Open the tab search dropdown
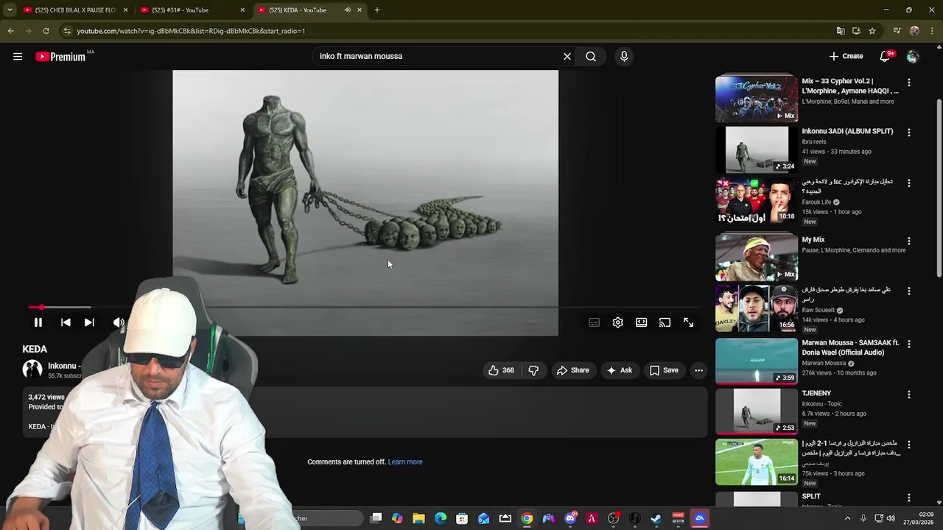This screenshot has height=530, width=943. 10,10
